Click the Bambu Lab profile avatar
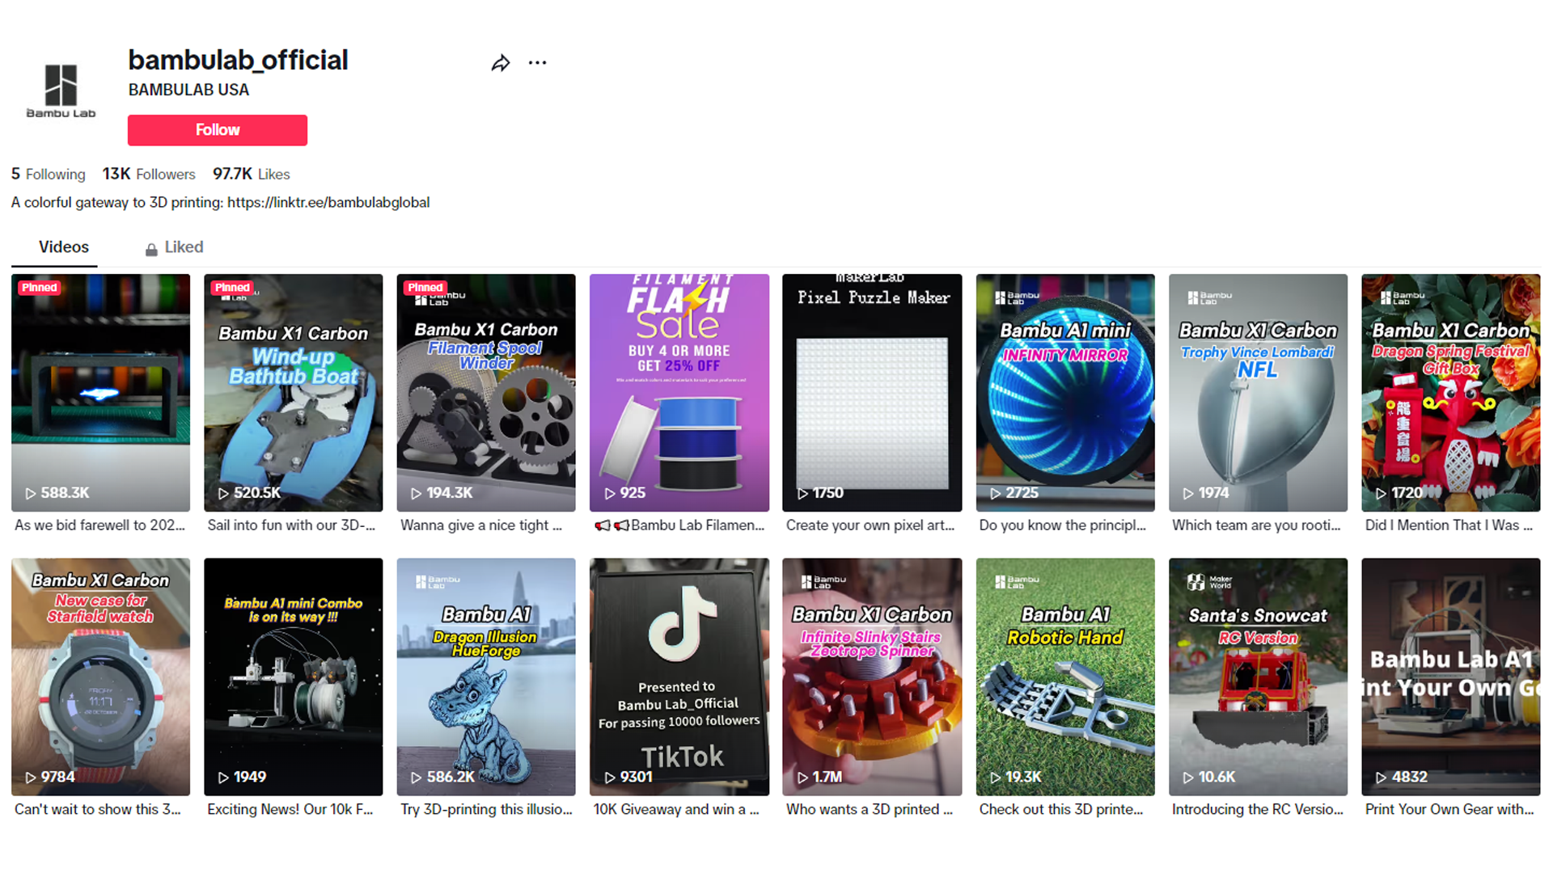The width and height of the screenshot is (1553, 873). (61, 91)
